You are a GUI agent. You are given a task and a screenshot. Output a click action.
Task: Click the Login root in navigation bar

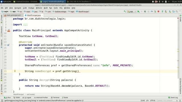pyautogui.click(x=5, y=11)
